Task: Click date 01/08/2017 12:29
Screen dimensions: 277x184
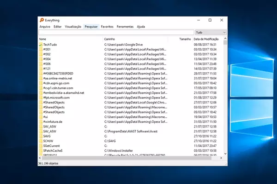Action: pyautogui.click(x=205, y=98)
